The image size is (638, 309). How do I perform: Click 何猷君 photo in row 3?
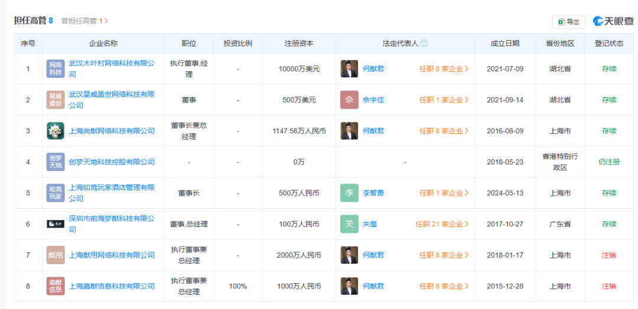[x=349, y=131]
